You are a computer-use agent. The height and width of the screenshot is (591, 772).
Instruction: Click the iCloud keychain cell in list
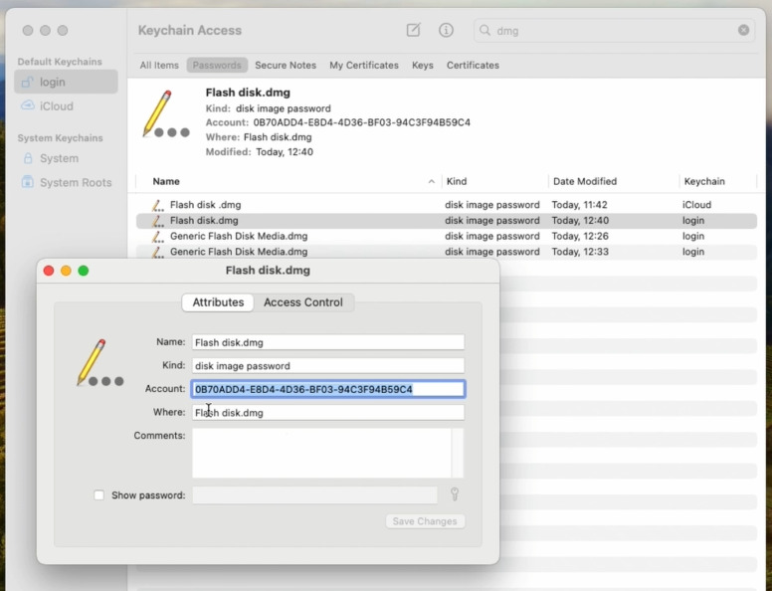[696, 205]
